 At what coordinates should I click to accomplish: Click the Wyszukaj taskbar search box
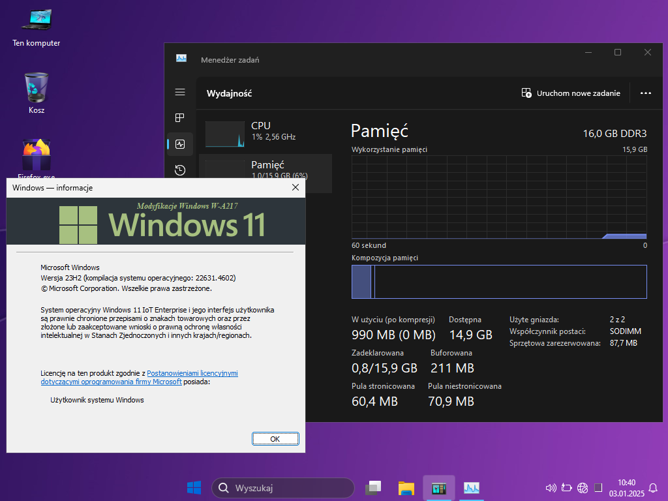(x=283, y=488)
